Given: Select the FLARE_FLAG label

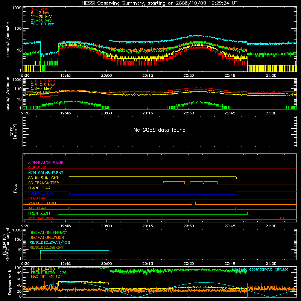Looking at the screenshot, I should point(39,188).
